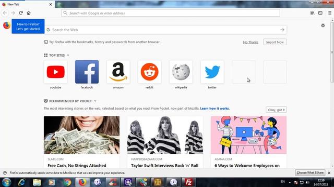Click Free Cash, No Strings Attached headline
The image size is (334, 187).
point(77,166)
